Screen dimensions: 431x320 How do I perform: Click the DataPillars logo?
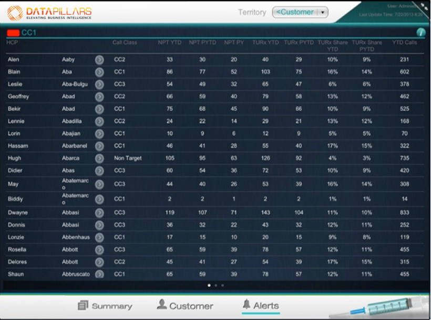49,13
